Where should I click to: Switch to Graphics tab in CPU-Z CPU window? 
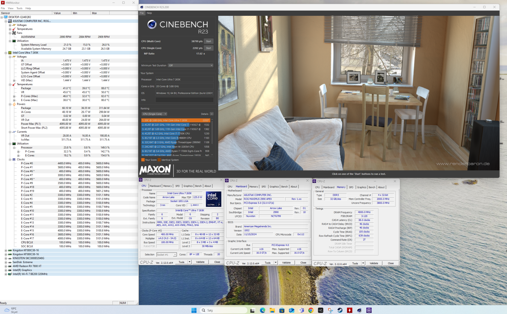point(188,186)
